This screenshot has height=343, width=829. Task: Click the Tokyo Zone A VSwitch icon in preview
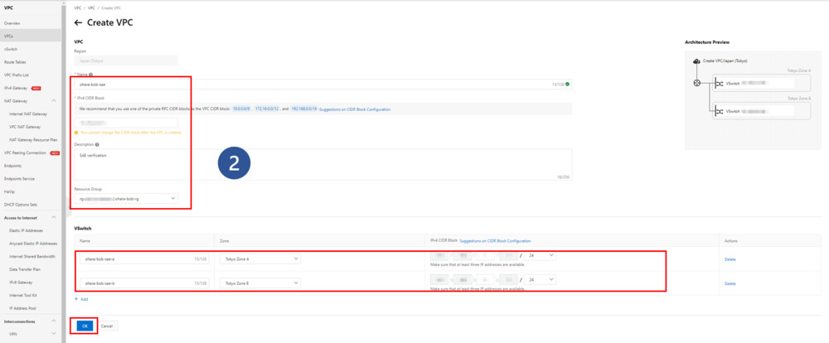pyautogui.click(x=719, y=83)
